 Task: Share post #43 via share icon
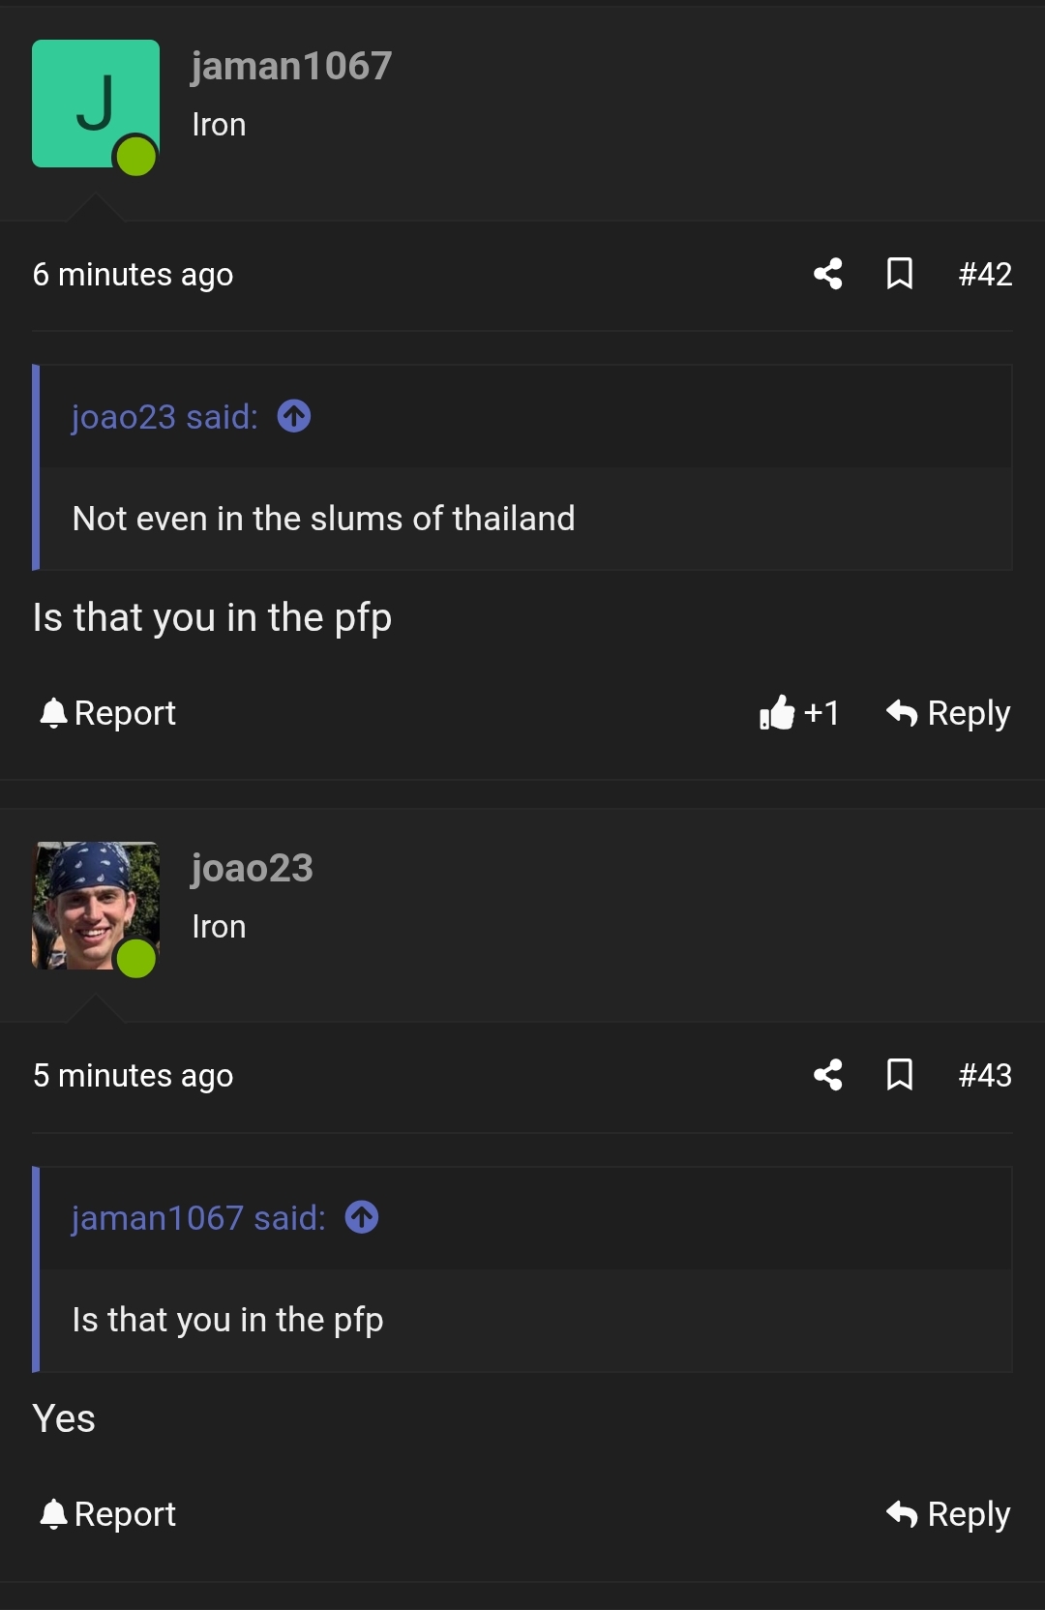(828, 1075)
